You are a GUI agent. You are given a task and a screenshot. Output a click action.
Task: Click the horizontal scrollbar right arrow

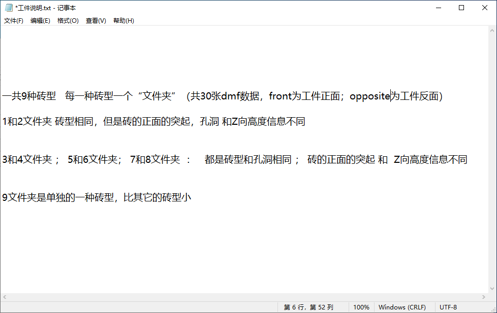(x=483, y=297)
